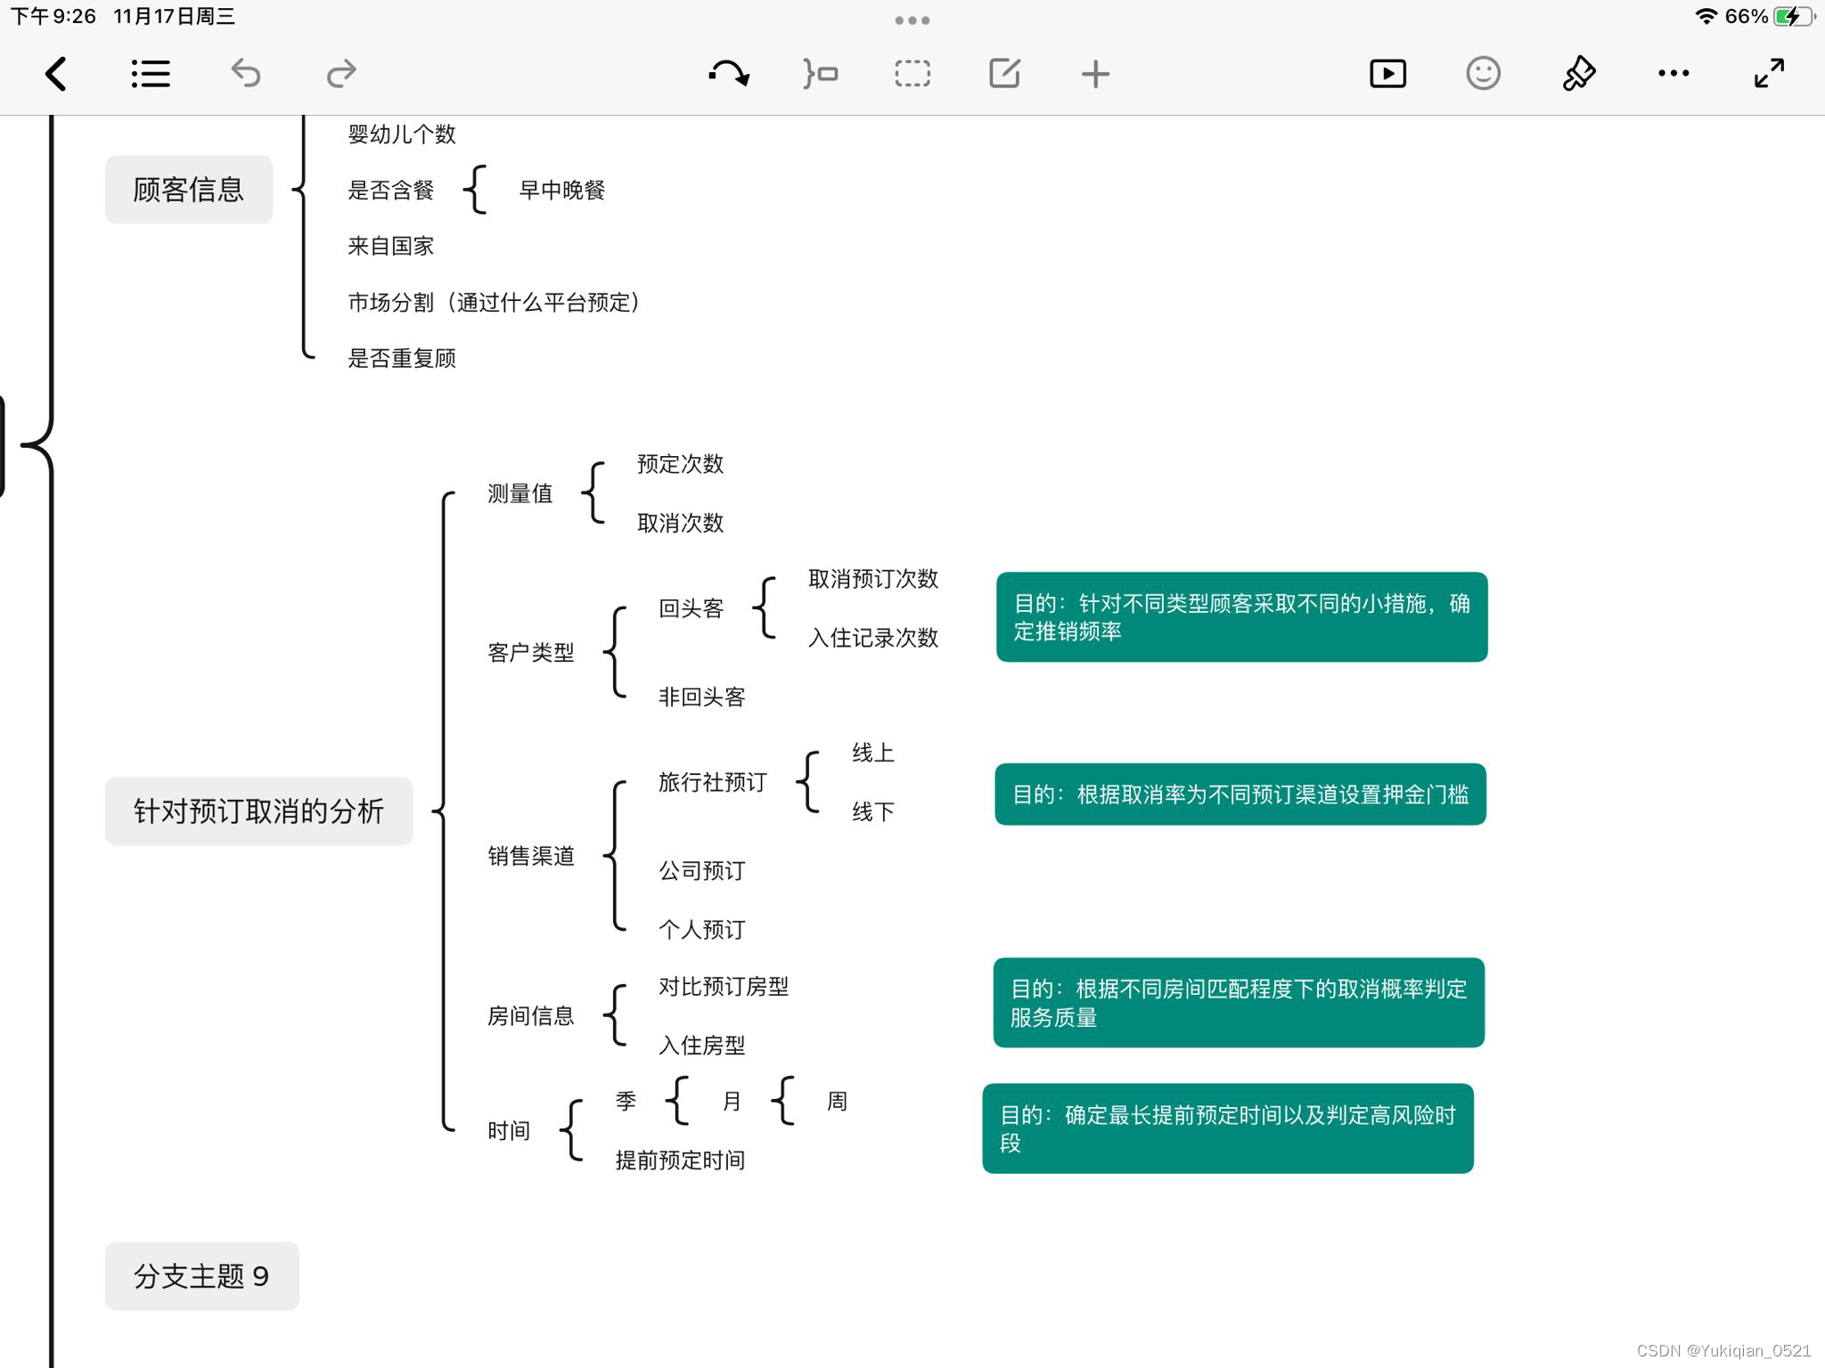This screenshot has width=1825, height=1368.
Task: Undo the last edit
Action: (x=246, y=73)
